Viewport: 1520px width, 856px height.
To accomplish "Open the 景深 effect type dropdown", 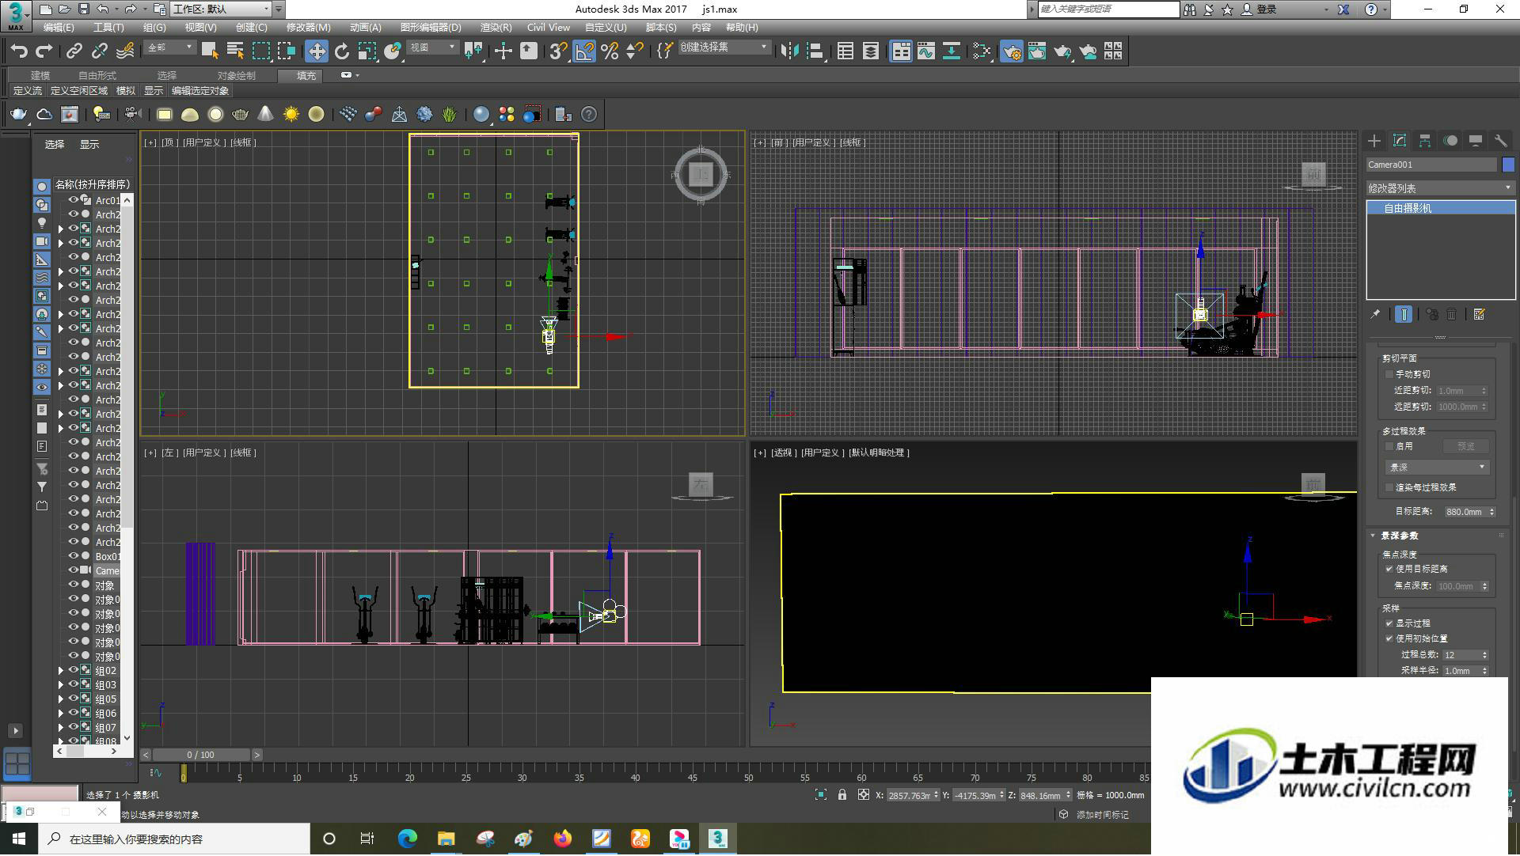I will pos(1438,468).
